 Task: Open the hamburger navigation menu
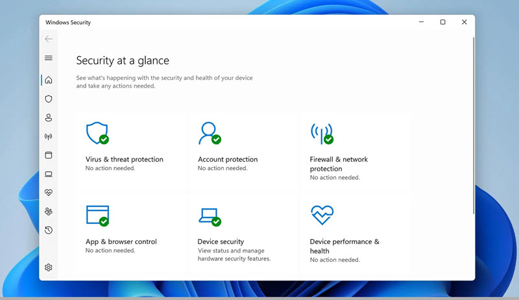(x=48, y=58)
